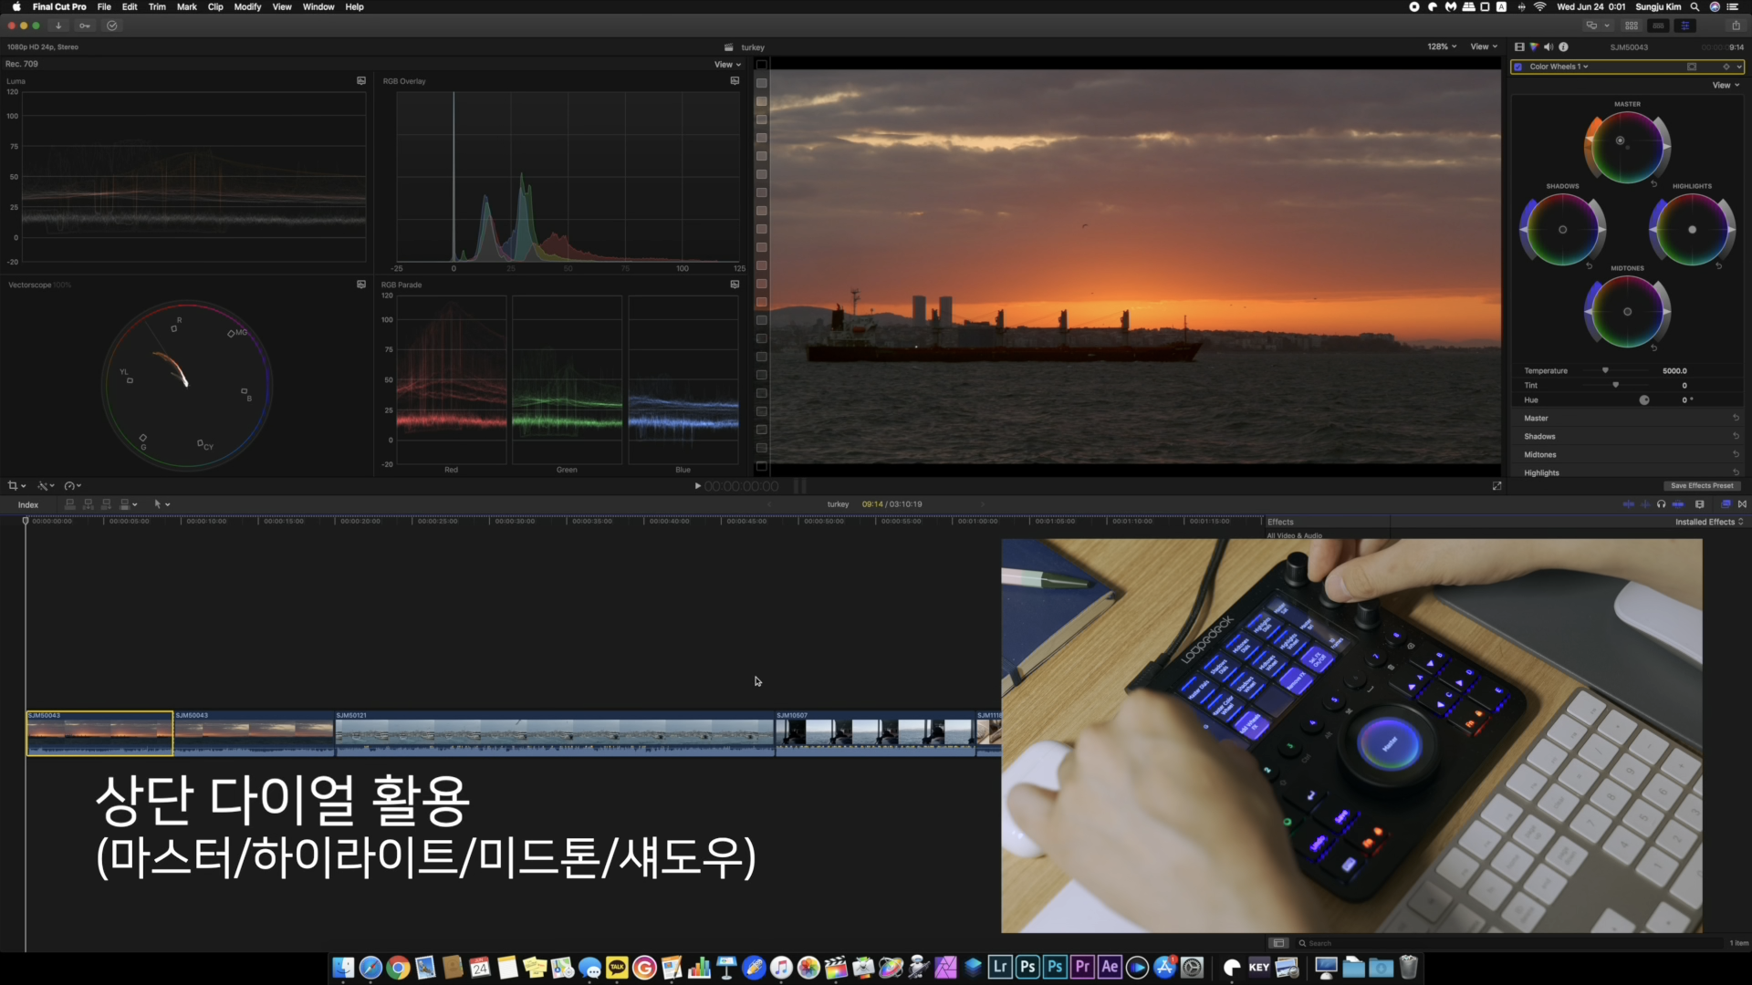1752x985 pixels.
Task: Click the import media arrow icon
Action: coord(58,26)
